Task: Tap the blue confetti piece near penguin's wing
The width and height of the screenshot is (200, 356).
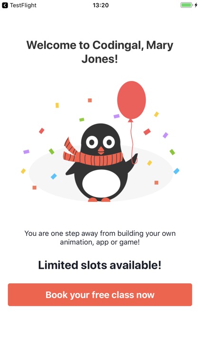Action: pyautogui.click(x=54, y=176)
